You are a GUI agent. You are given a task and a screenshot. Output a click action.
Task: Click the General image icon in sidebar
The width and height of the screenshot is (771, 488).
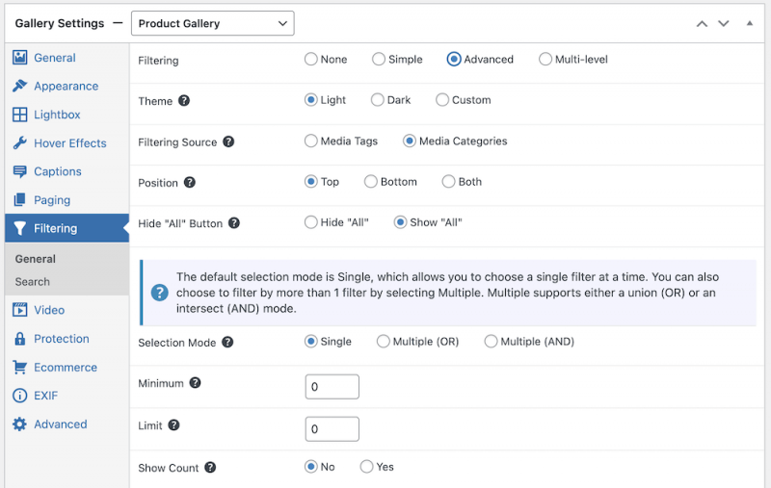pyautogui.click(x=19, y=58)
